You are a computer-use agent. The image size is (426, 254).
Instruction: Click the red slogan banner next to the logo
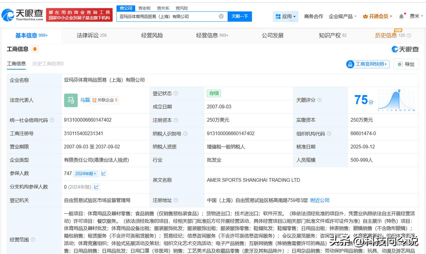point(80,15)
